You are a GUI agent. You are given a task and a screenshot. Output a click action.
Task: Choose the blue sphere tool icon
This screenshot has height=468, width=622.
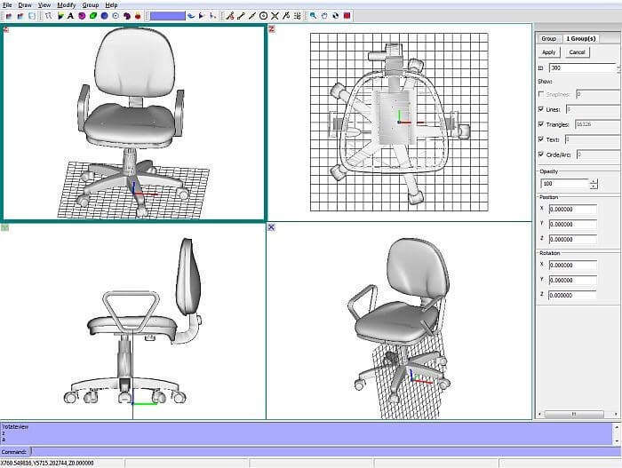(104, 16)
